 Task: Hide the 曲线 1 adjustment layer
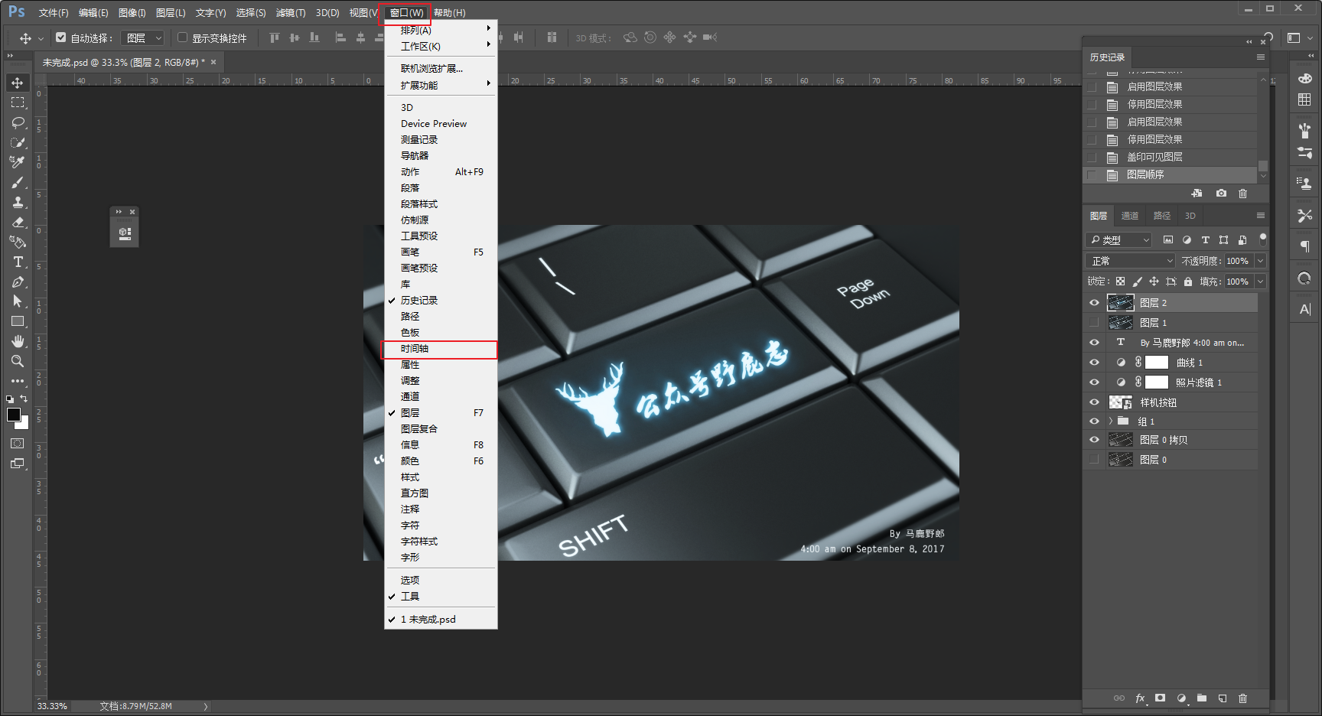point(1094,363)
